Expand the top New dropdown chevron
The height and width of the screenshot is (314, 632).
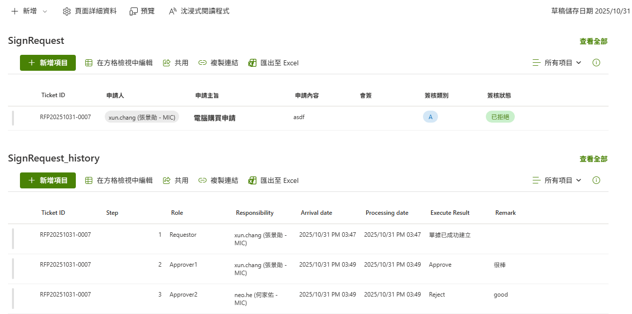pos(45,11)
